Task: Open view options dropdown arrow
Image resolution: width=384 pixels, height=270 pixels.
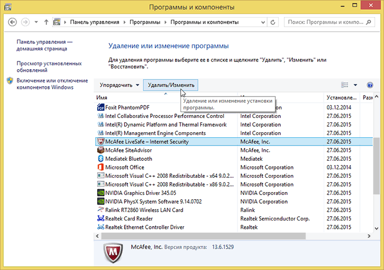Action: tap(355, 85)
